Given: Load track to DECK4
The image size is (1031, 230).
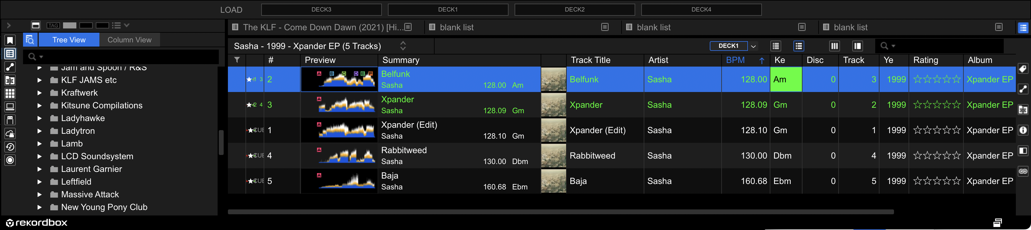Looking at the screenshot, I should pos(701,10).
